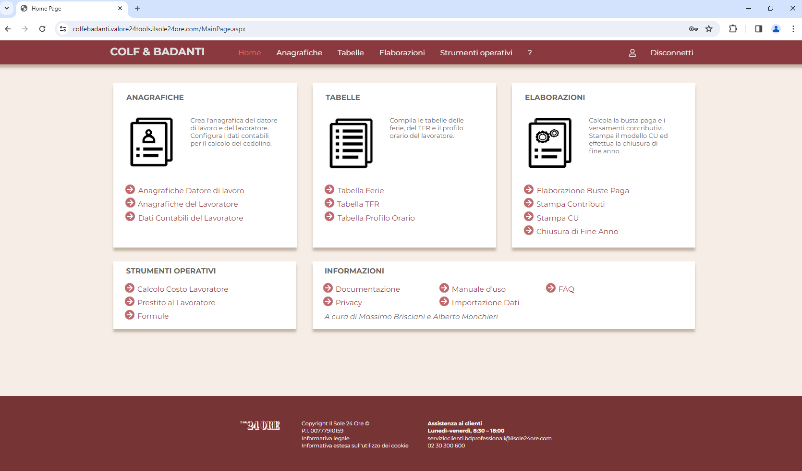Screen dimensions: 802x471
Task: Click arrow icon beside Tabella Profilo Orario
Action: tap(329, 216)
